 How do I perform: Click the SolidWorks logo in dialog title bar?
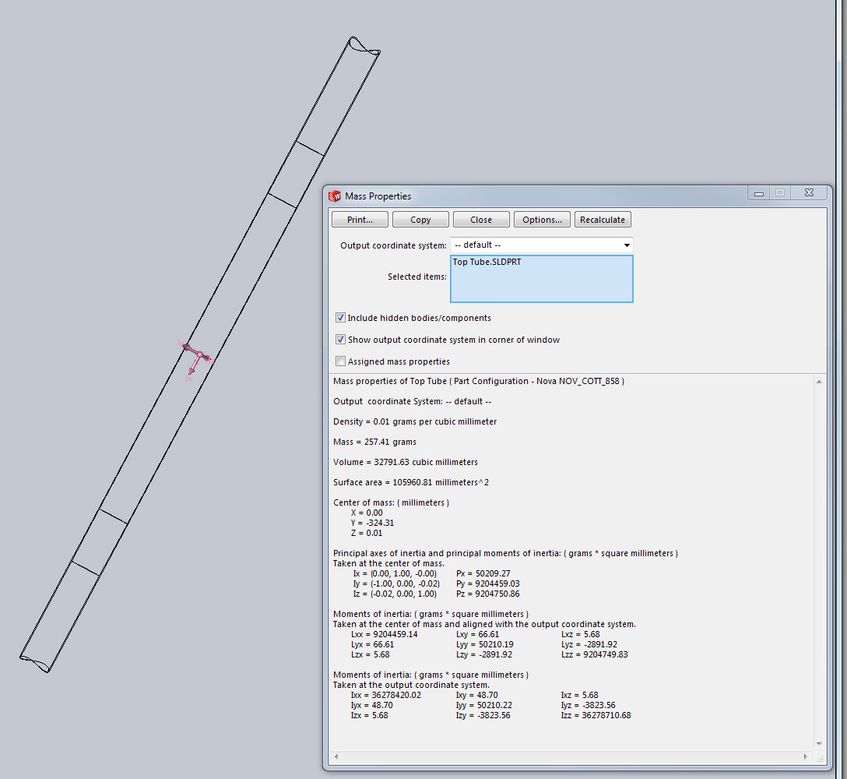coord(336,196)
